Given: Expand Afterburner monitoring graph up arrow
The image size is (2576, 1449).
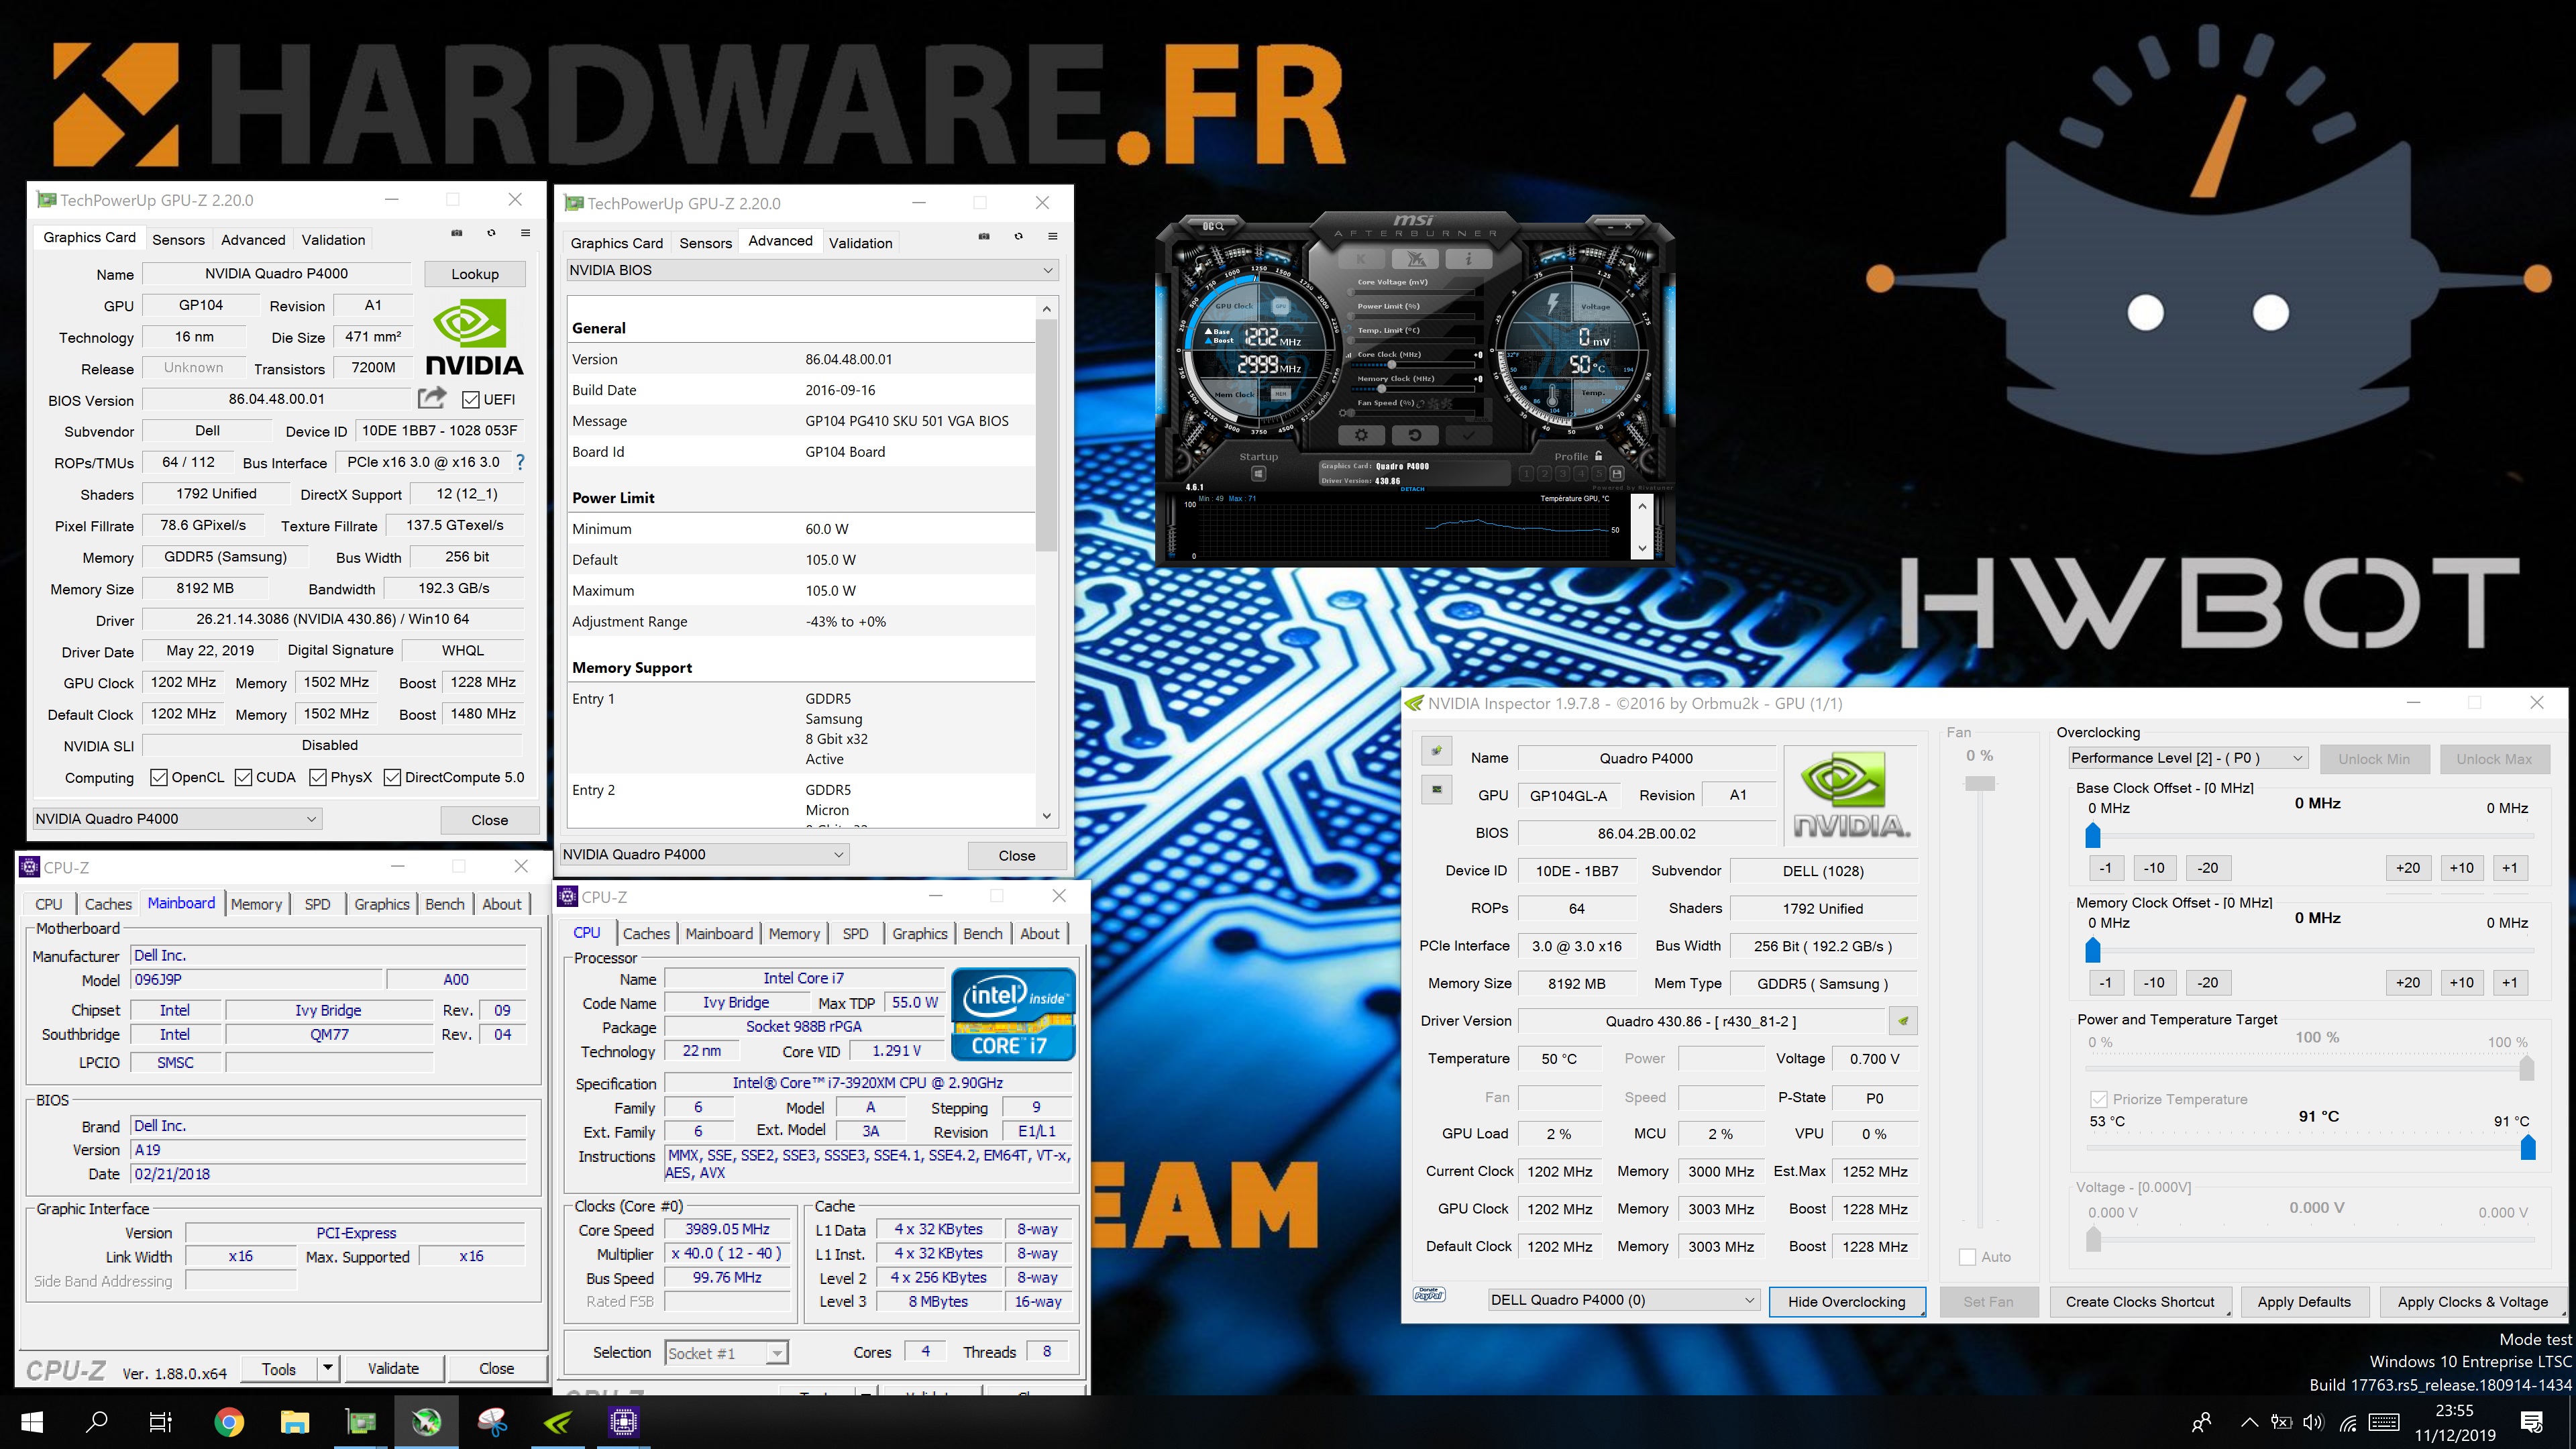Looking at the screenshot, I should tap(1642, 507).
